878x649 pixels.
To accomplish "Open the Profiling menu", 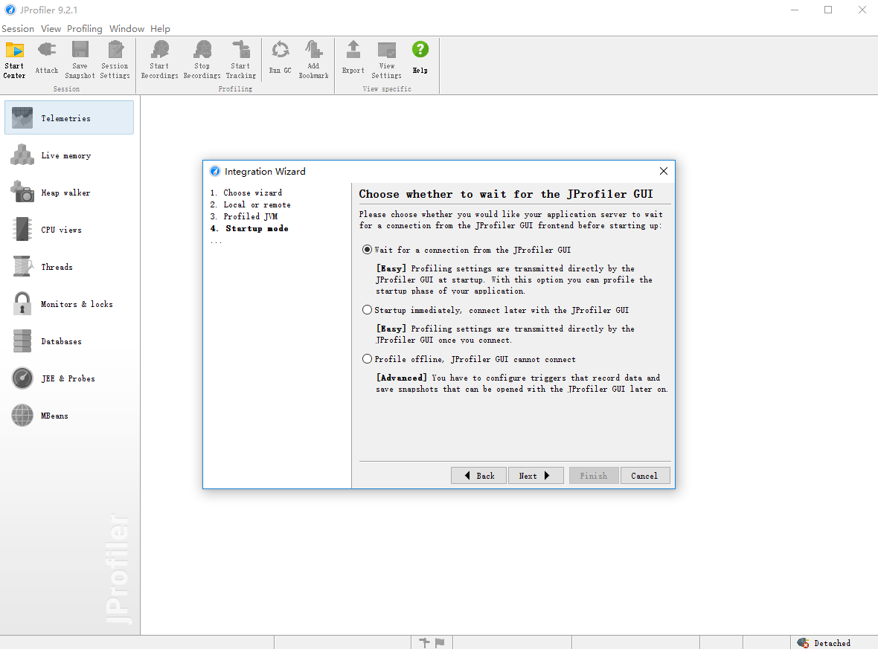I will pos(85,28).
